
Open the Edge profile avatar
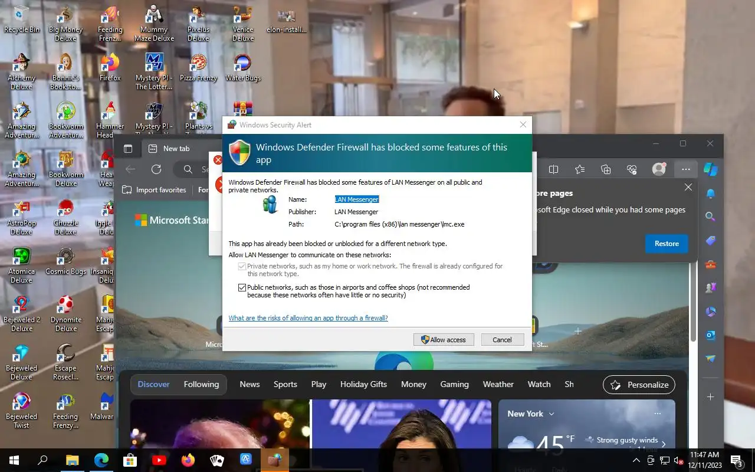point(659,169)
